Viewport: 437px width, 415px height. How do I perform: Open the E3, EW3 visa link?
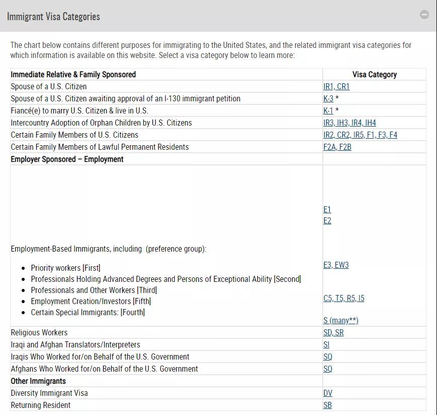(x=336, y=265)
